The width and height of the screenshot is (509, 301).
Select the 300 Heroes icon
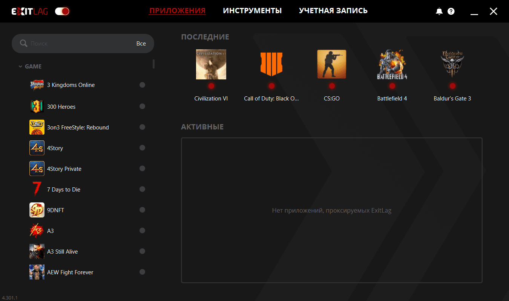point(37,107)
